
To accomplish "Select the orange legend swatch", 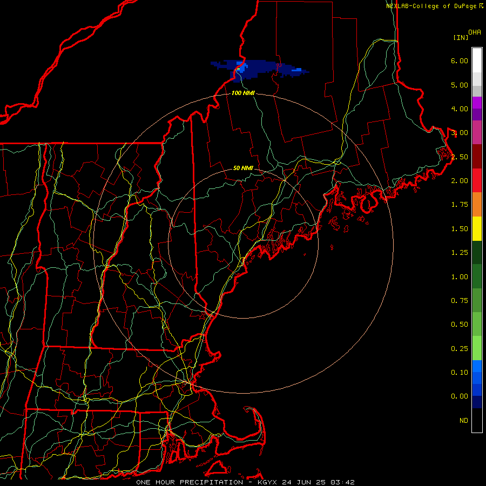I will tap(477, 205).
